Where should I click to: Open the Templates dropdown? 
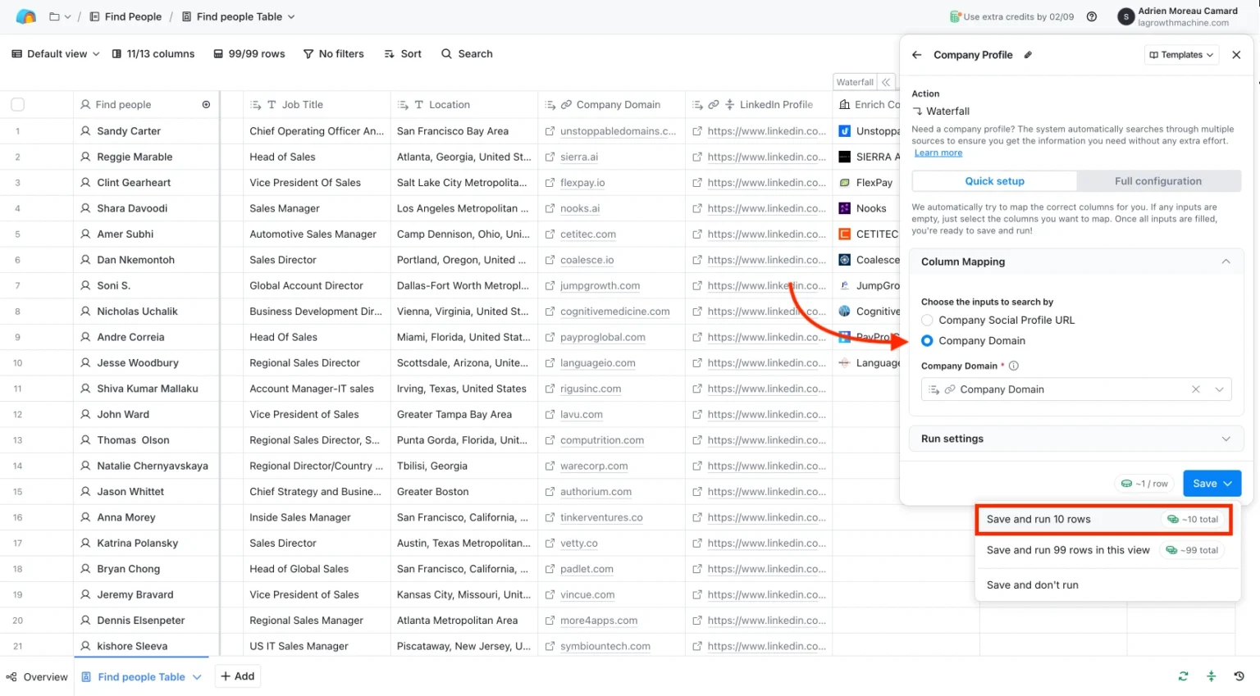(x=1181, y=55)
